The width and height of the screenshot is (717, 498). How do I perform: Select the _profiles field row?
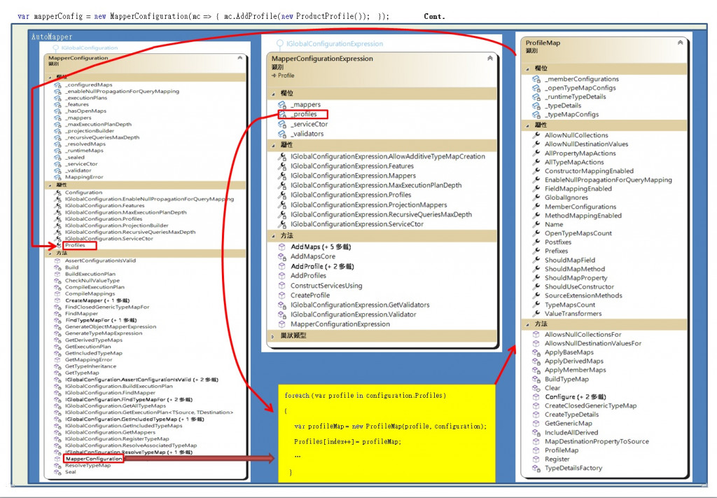tap(303, 114)
